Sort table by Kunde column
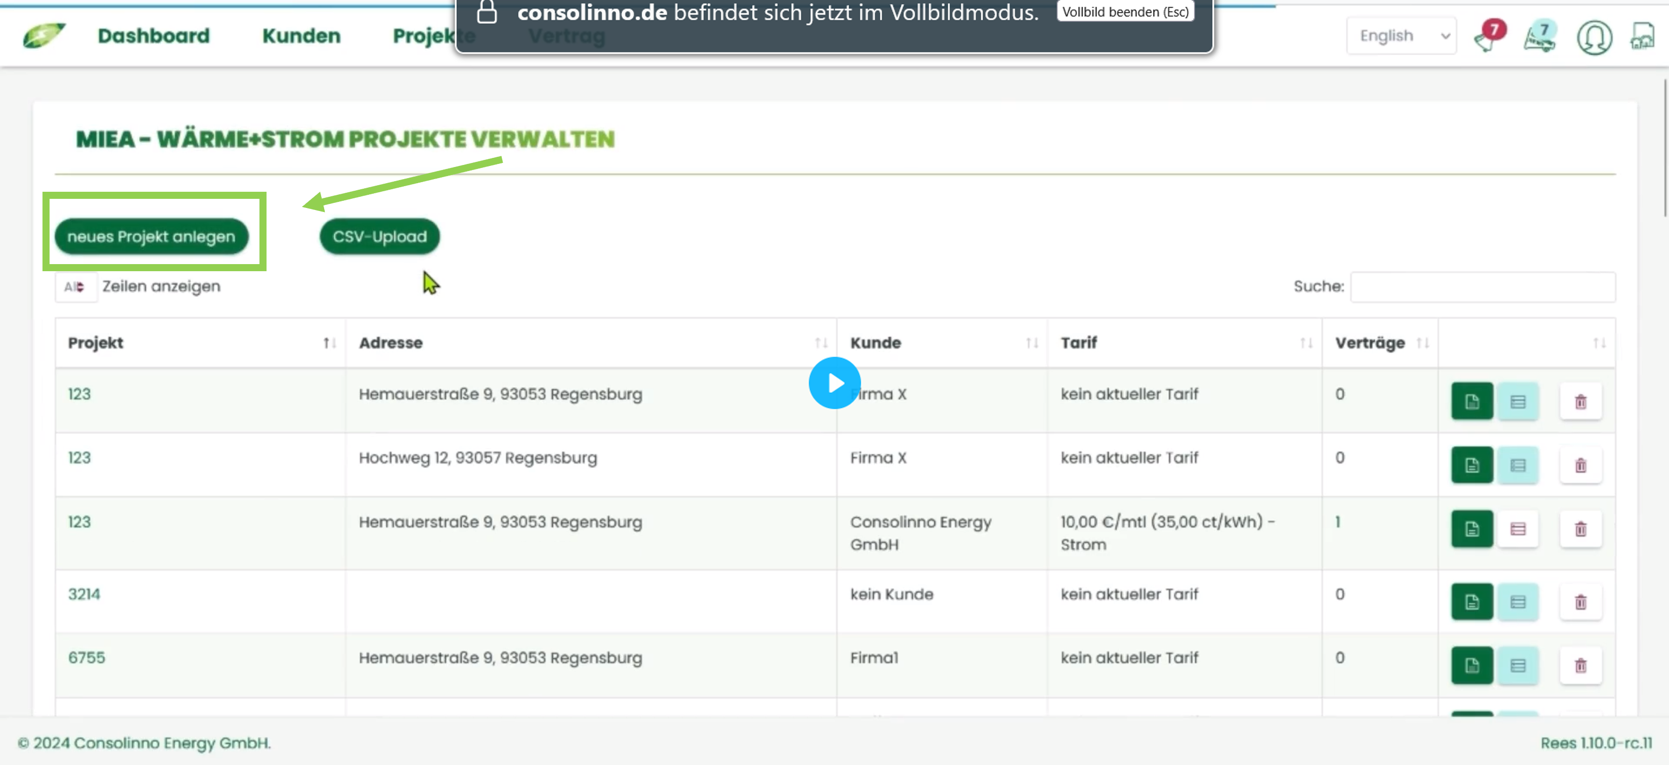1669x765 pixels. [x=942, y=343]
